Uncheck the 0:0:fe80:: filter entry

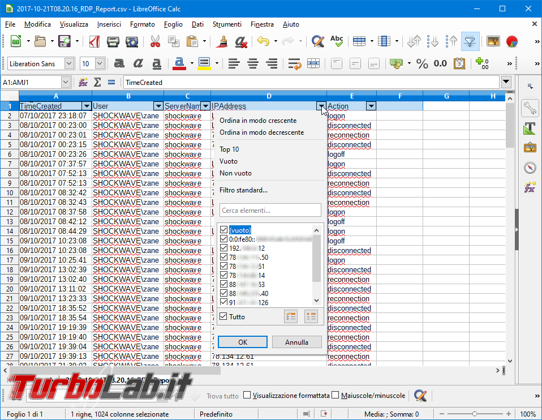223,239
